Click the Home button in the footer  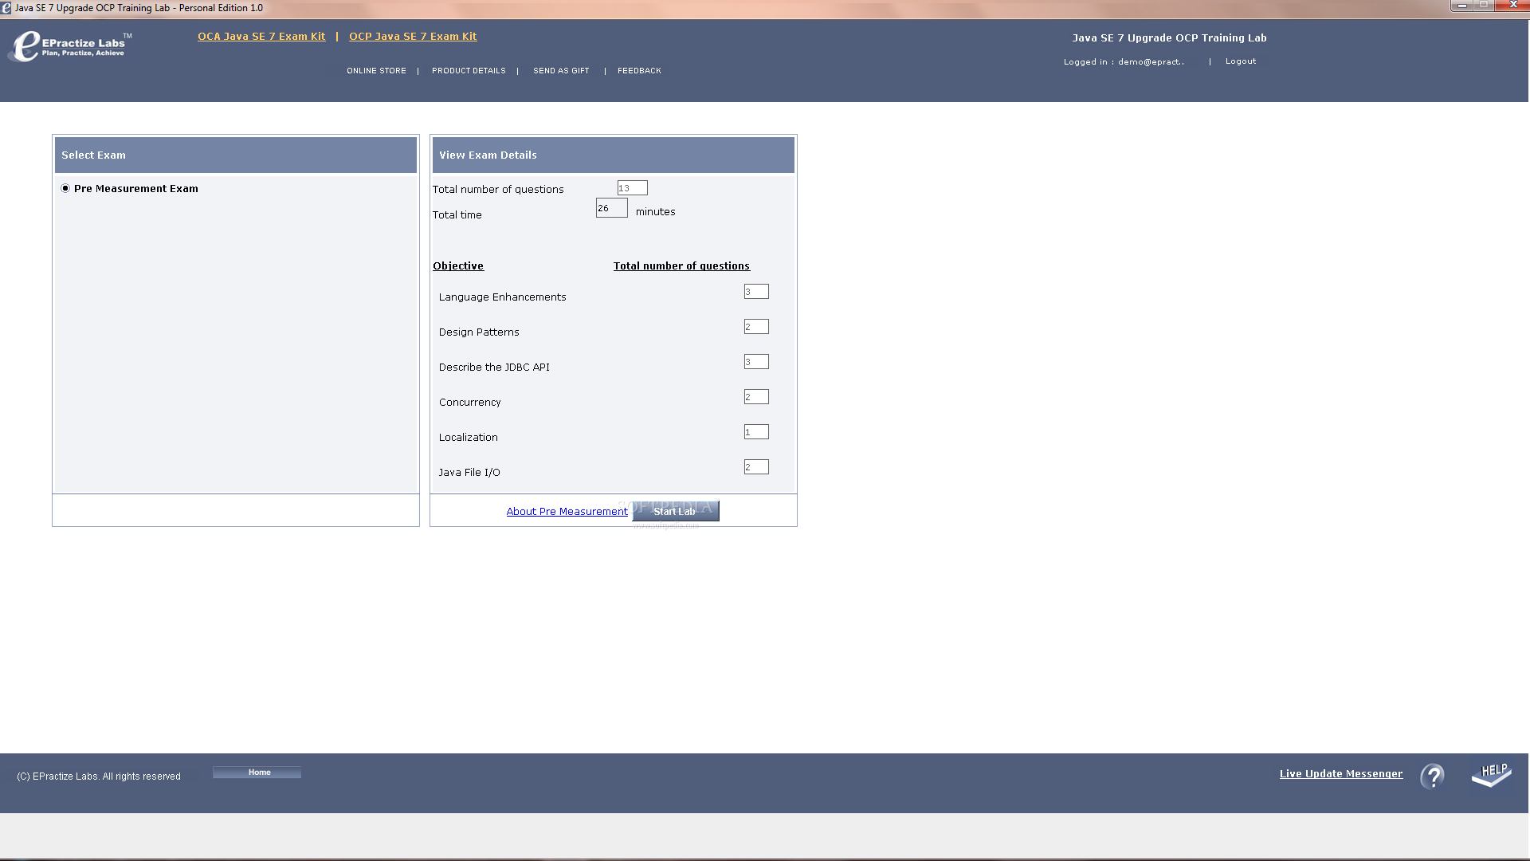pyautogui.click(x=257, y=773)
